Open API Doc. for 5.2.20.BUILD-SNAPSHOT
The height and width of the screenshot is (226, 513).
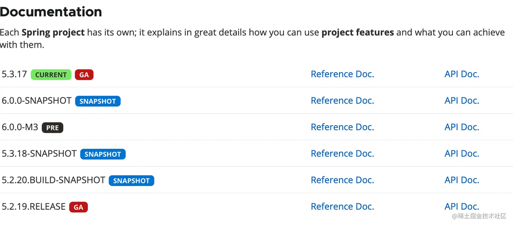coord(461,180)
